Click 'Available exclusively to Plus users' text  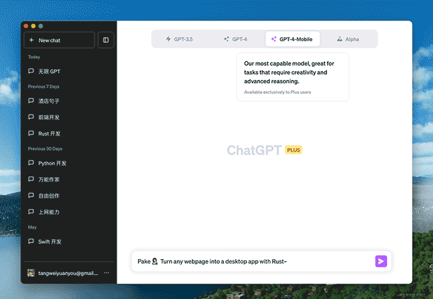(277, 92)
